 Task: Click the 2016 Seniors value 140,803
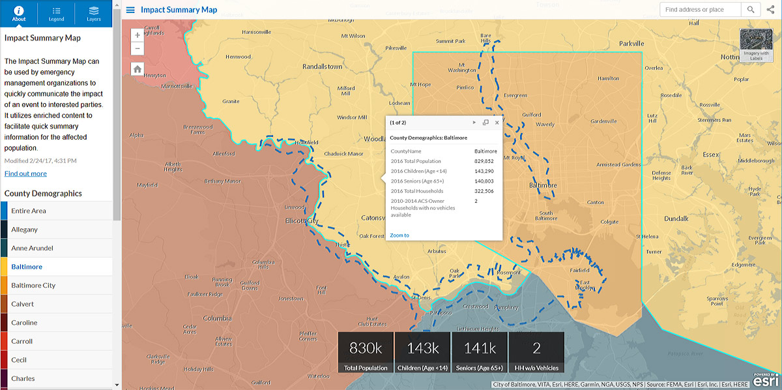(x=484, y=181)
